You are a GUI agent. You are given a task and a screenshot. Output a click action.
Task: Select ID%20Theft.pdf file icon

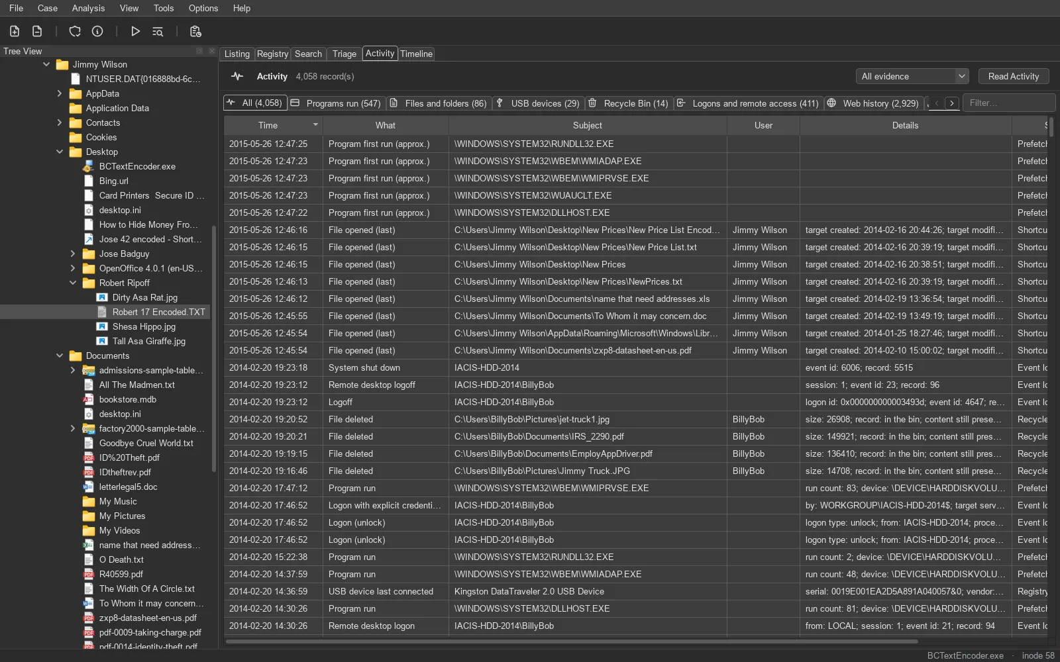pos(89,457)
